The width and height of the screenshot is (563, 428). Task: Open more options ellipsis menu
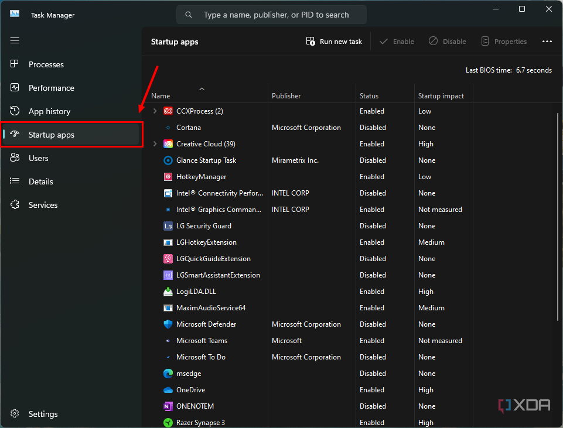[547, 42]
